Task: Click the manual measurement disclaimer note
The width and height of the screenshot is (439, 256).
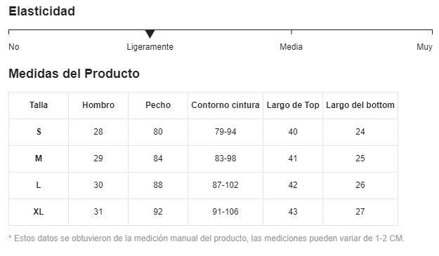Action: pyautogui.click(x=207, y=238)
